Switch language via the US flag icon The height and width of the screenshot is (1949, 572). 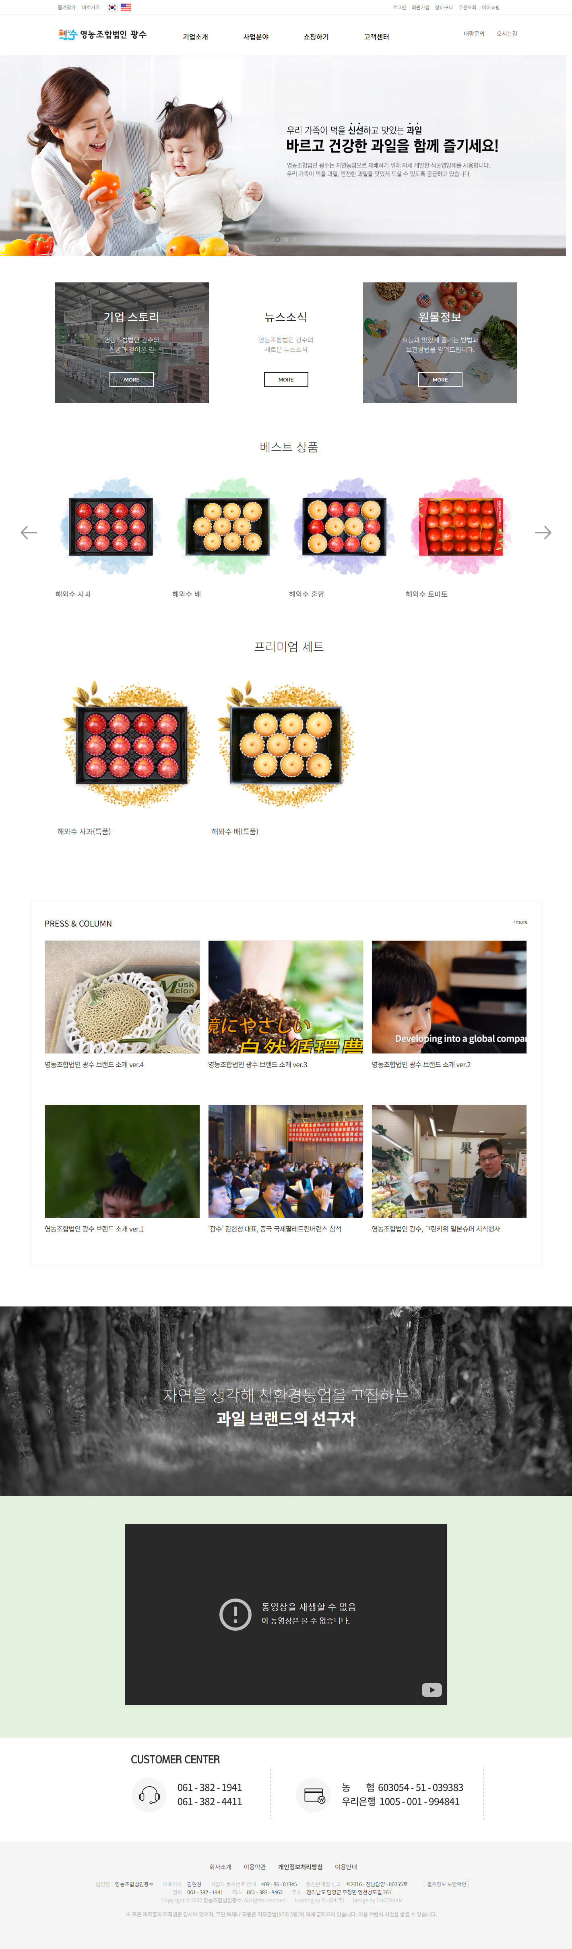coord(126,8)
